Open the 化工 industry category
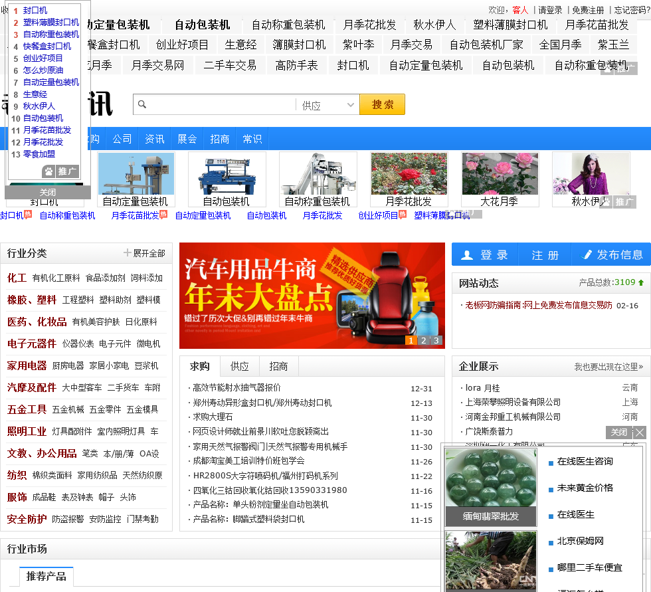 pos(17,278)
